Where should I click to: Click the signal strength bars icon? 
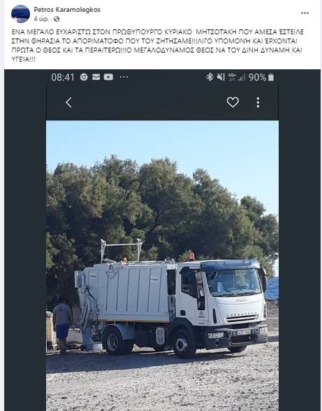pos(242,77)
